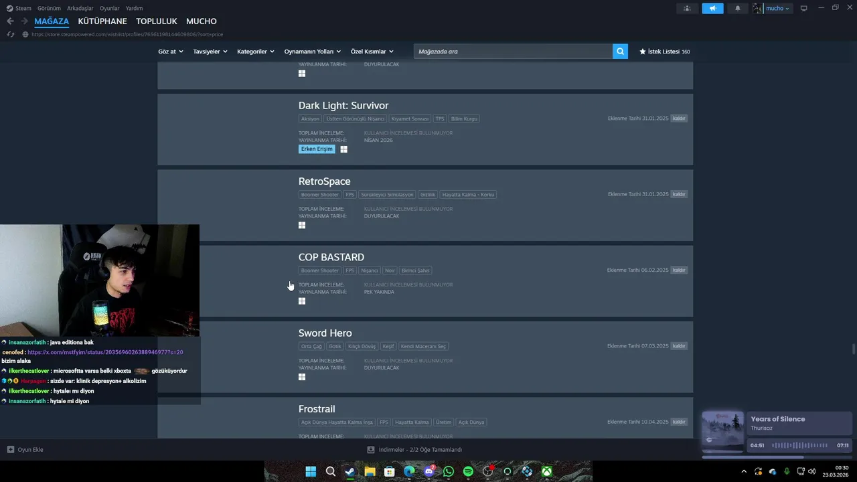
Task: Open the Sword Hero game title
Action: pos(325,333)
